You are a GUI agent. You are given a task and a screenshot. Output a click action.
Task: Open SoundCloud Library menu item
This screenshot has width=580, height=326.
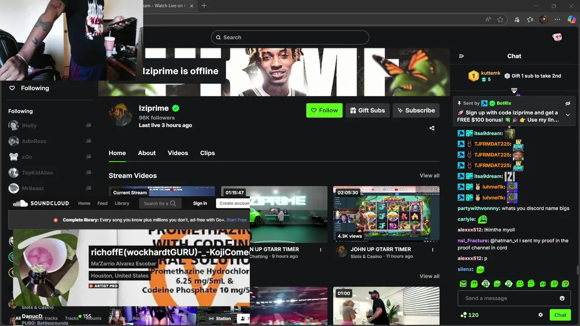[x=122, y=203]
